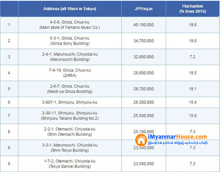Click the 18.1 fluctuation value
Viewport: 220px width, 172px height.
193,89
